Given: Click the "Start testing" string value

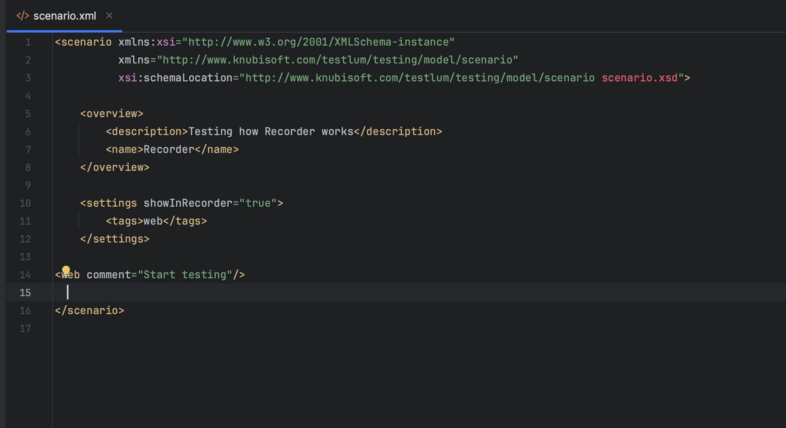Looking at the screenshot, I should [x=185, y=275].
